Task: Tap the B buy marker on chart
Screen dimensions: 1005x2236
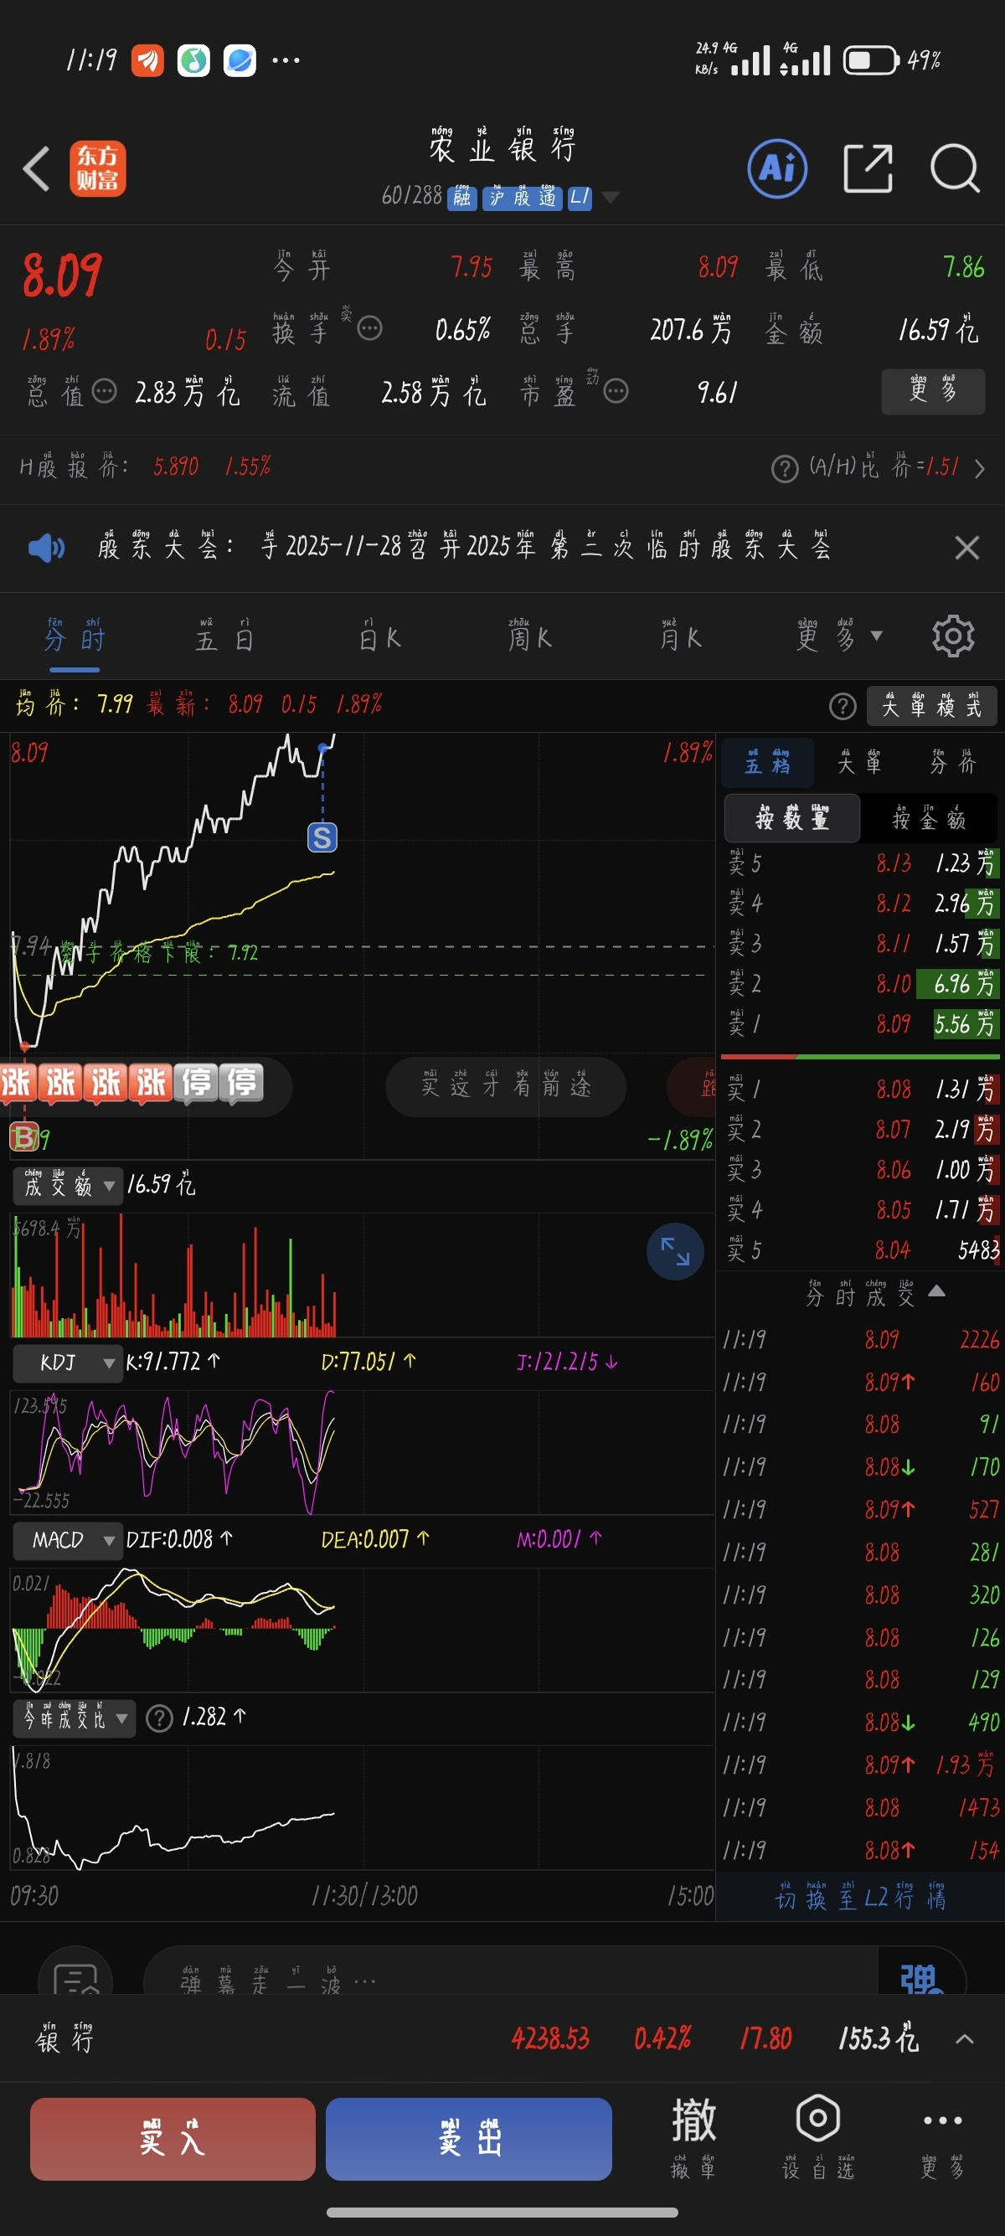Action: 23,1137
